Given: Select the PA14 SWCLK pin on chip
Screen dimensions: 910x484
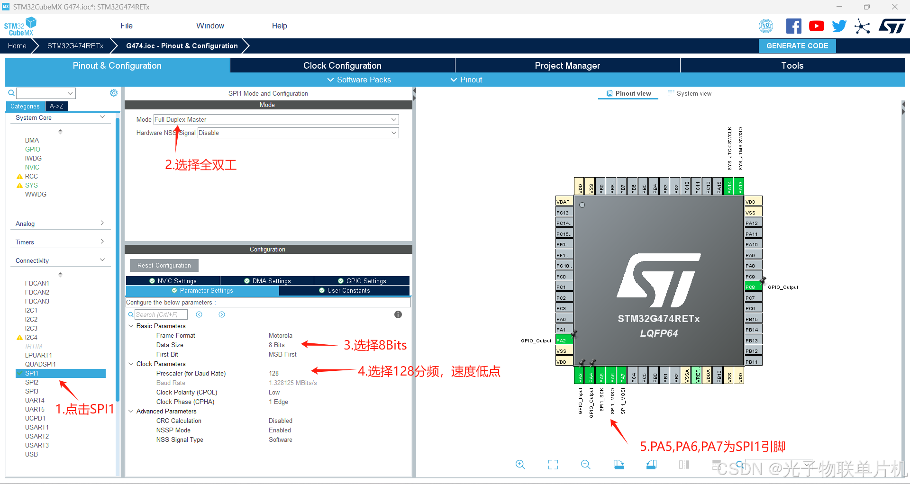Looking at the screenshot, I should pos(730,186).
